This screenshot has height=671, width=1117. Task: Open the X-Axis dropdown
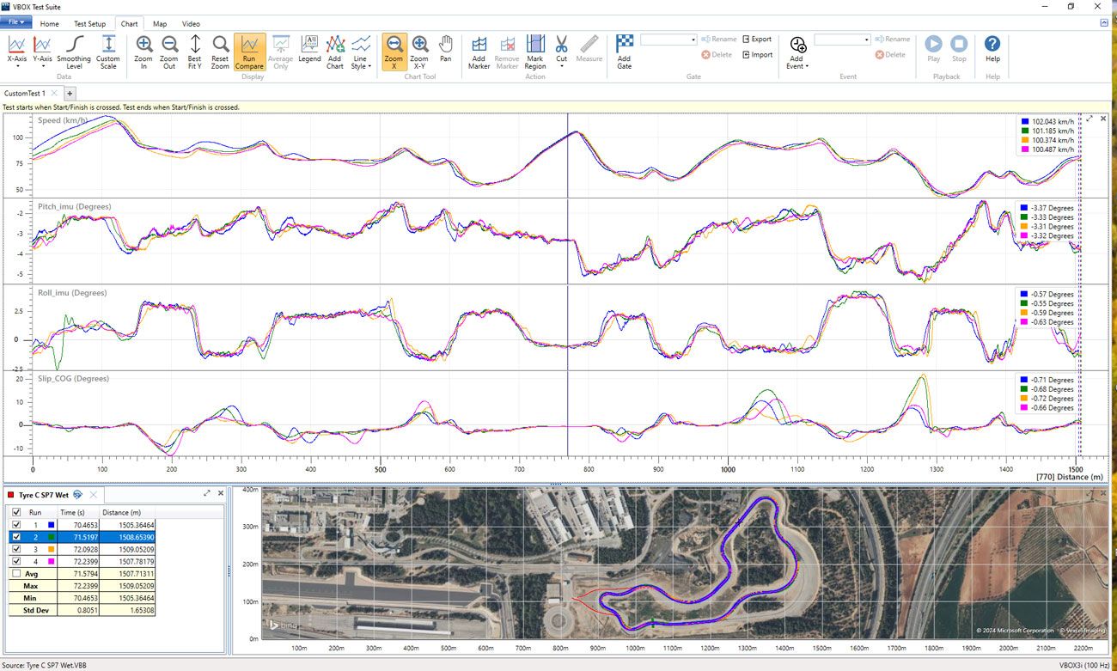click(16, 52)
